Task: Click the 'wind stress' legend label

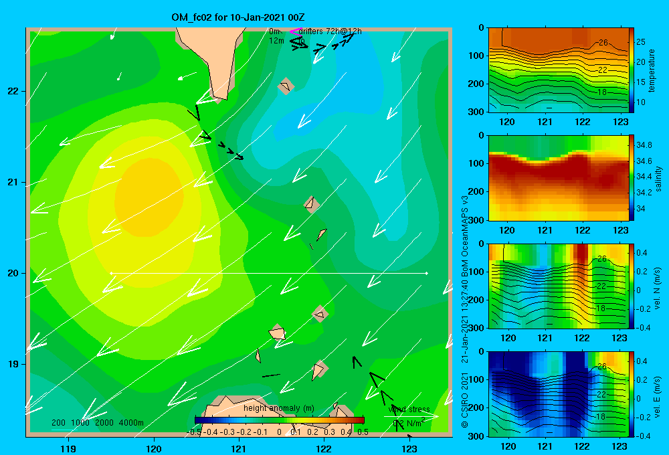Action: [x=409, y=409]
